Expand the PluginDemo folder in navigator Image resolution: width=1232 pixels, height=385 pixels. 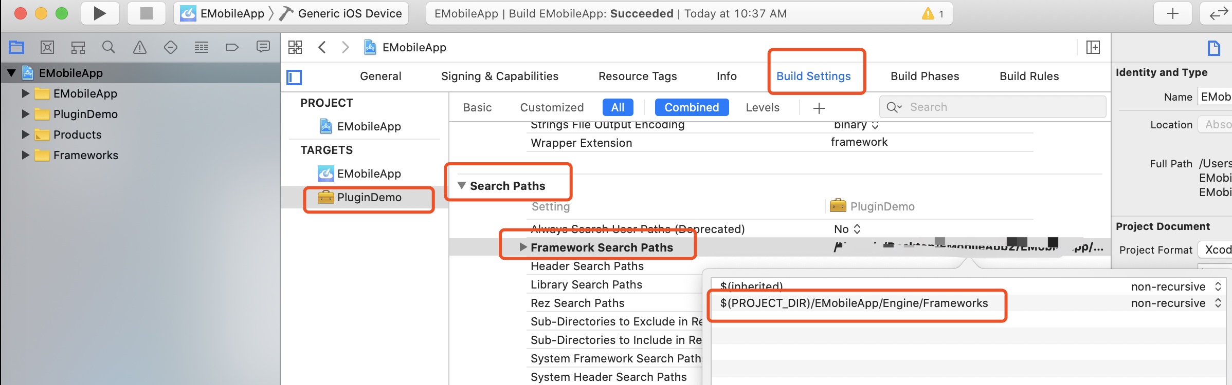[x=25, y=114]
